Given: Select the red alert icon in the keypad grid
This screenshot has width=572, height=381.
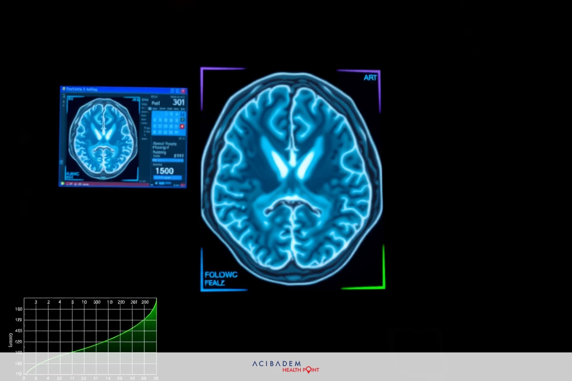Looking at the screenshot, I should 182,126.
